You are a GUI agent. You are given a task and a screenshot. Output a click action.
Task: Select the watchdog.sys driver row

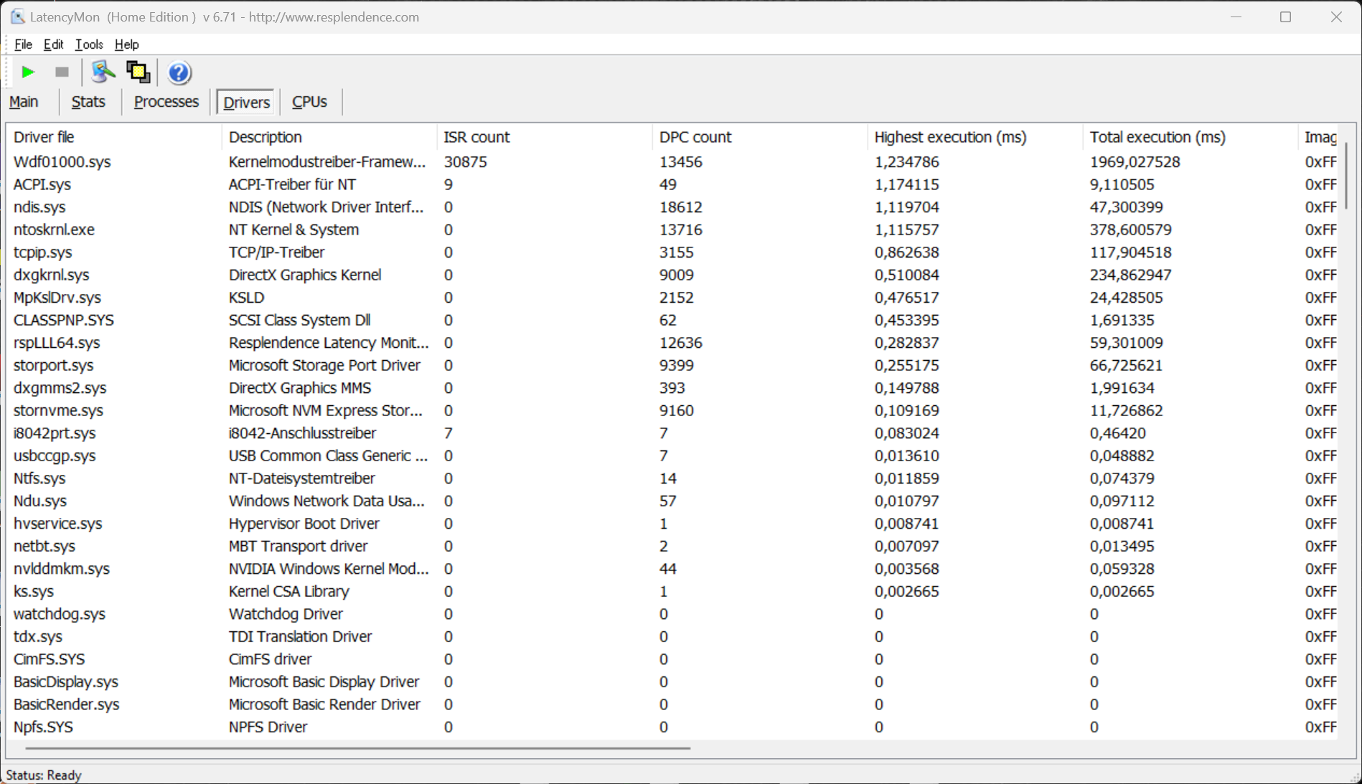tap(672, 614)
